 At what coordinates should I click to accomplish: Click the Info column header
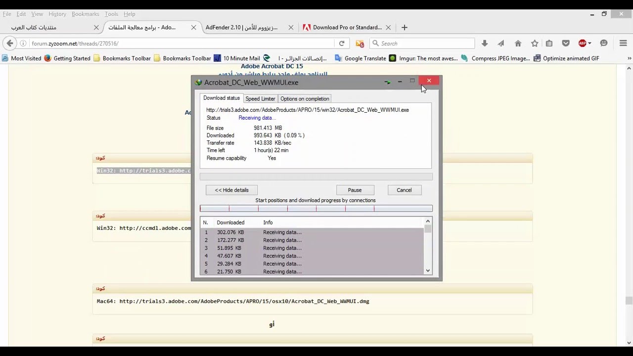click(268, 222)
